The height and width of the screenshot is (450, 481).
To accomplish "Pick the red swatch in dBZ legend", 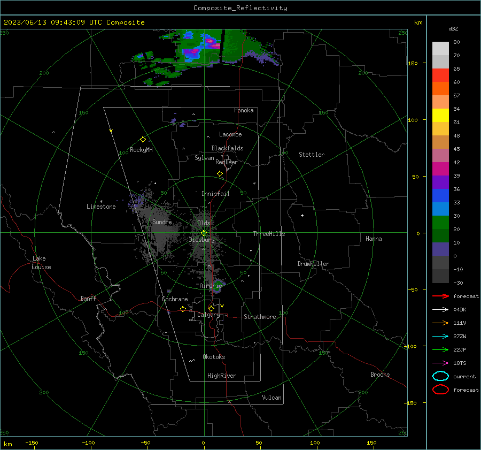I will (440, 75).
